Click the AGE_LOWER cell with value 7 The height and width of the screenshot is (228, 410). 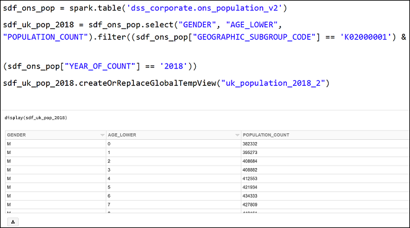(173, 205)
